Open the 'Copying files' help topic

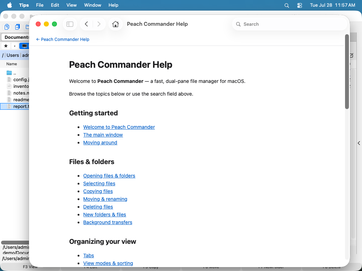[98, 191]
